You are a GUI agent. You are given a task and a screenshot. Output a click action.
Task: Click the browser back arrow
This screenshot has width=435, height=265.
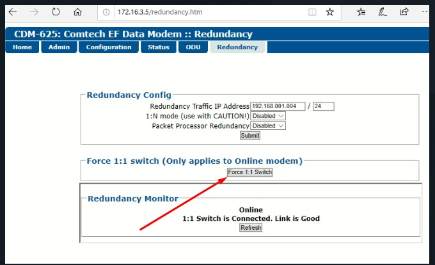point(13,12)
